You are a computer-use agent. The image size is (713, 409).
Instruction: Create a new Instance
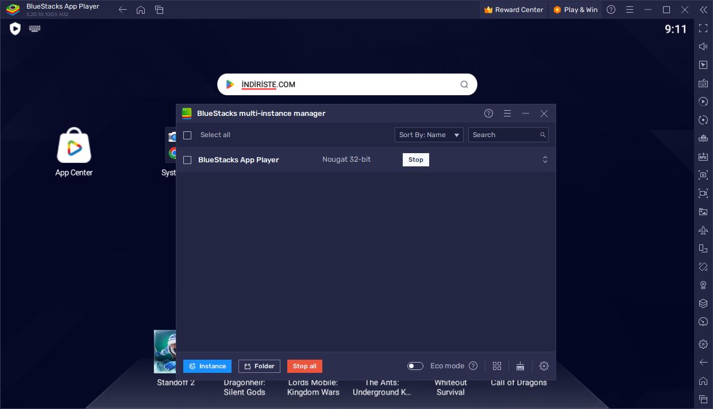click(207, 366)
